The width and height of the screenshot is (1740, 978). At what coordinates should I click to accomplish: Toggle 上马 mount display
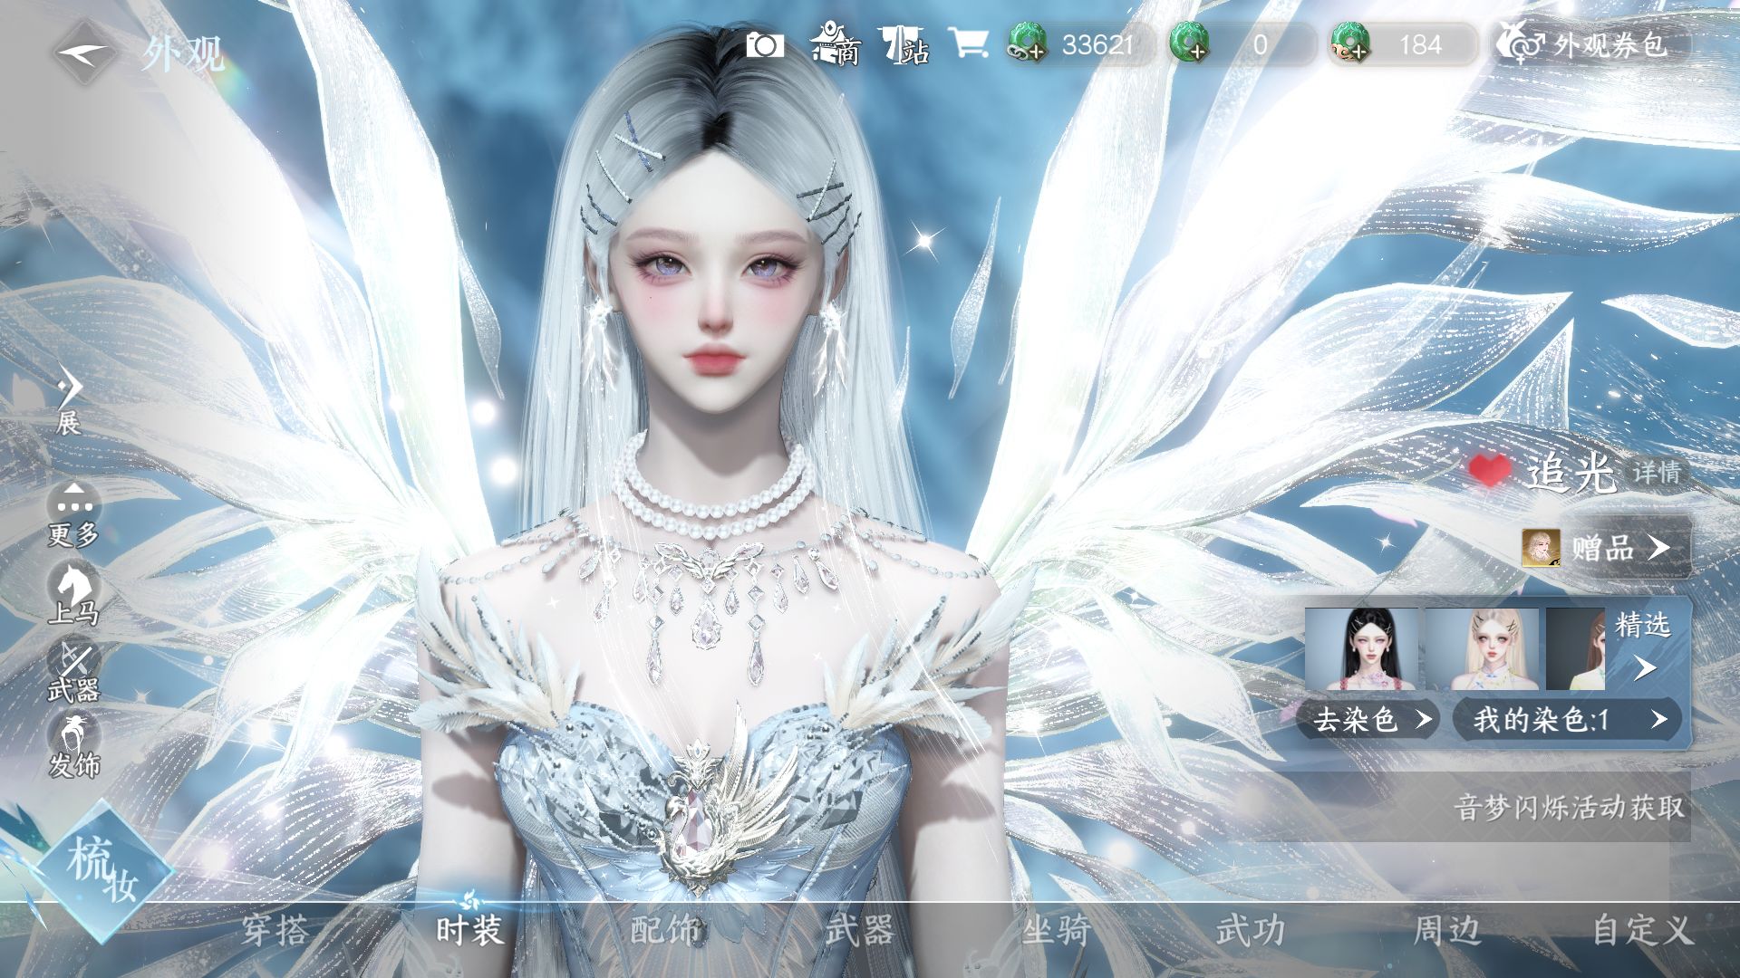(73, 592)
